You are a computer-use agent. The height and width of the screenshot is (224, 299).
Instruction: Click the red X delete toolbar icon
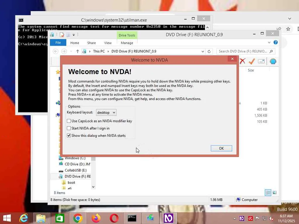(242, 61)
